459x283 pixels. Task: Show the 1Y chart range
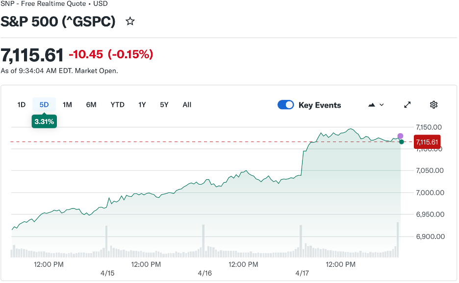pos(142,105)
